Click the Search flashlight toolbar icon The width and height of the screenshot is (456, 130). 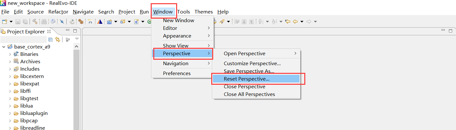(x=222, y=22)
